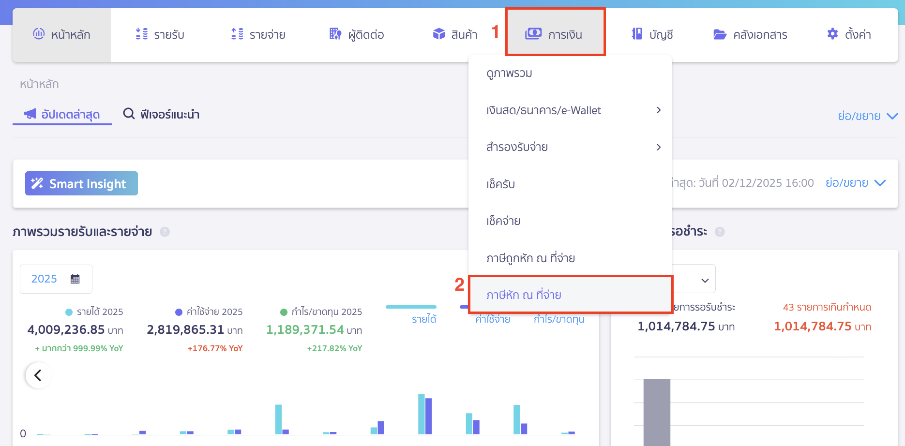Click the ผู้ติดต่อ contacts building icon
905x446 pixels.
click(x=335, y=34)
